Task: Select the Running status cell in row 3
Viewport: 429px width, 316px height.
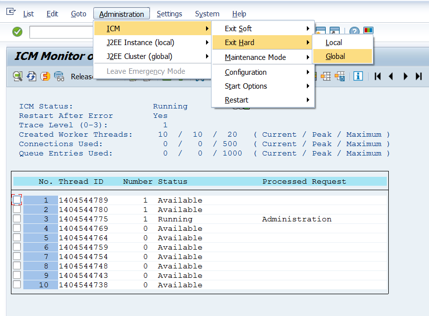Action: [x=175, y=219]
